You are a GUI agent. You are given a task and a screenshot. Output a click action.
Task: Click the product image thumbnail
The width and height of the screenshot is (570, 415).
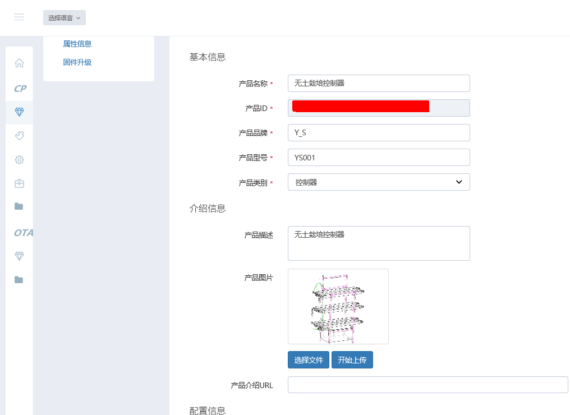click(338, 306)
